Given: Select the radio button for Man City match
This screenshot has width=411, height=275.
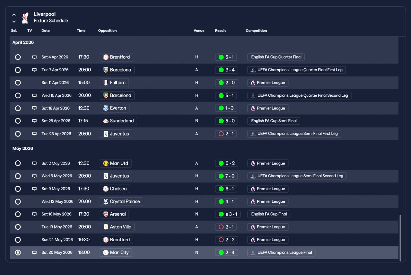Looking at the screenshot, I should 18,253.
